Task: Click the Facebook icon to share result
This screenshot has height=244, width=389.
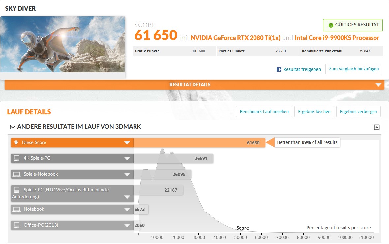Action: [279, 69]
